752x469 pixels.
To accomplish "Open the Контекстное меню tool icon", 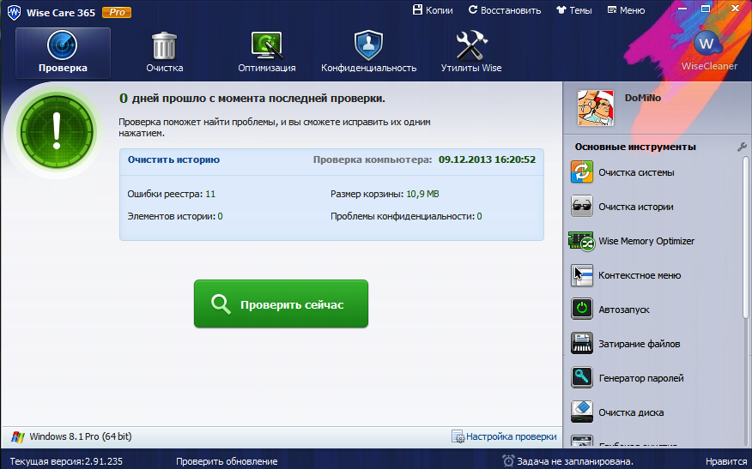I will [x=582, y=275].
